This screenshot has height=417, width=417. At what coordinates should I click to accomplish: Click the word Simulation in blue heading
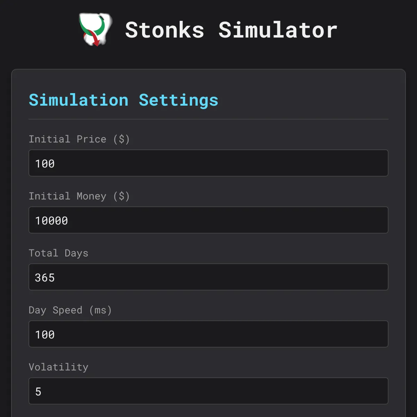pyautogui.click(x=79, y=100)
